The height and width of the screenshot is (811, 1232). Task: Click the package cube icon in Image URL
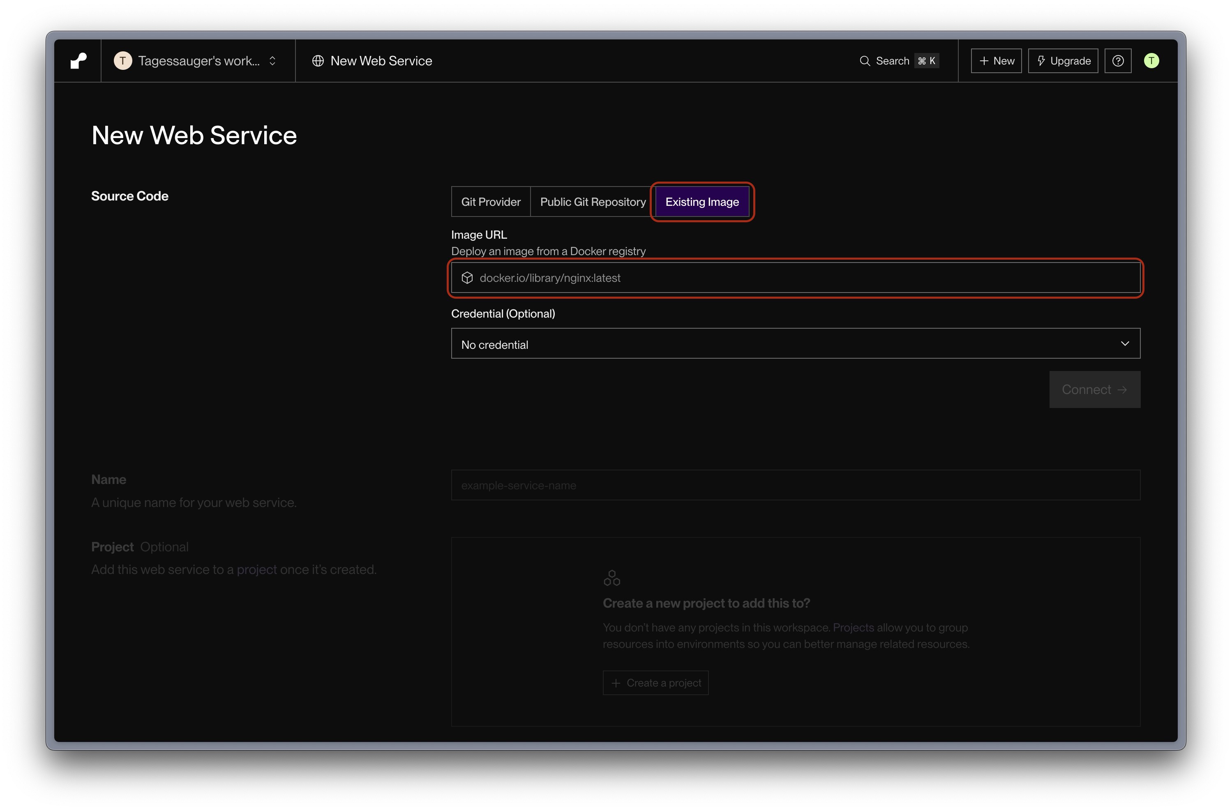click(x=467, y=278)
